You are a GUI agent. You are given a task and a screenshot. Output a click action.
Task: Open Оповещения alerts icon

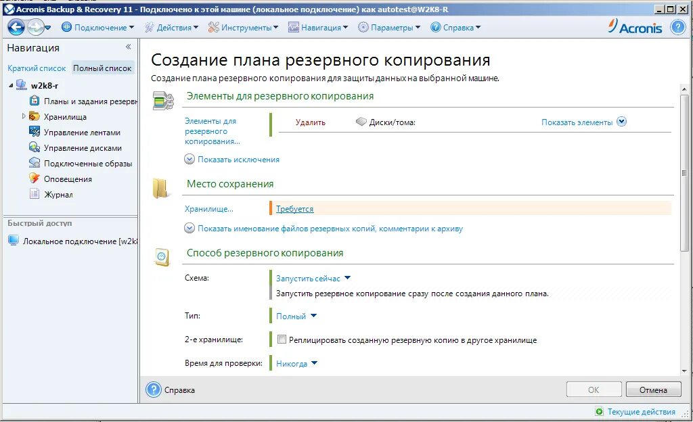(x=34, y=179)
